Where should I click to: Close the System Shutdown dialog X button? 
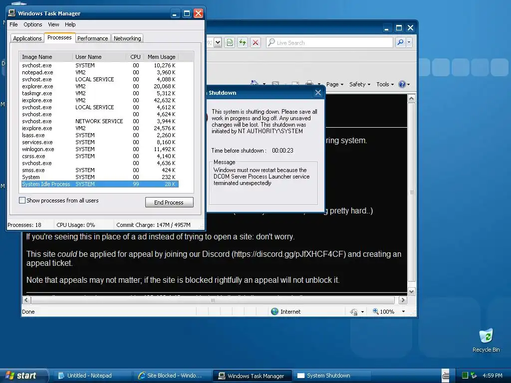coord(318,93)
